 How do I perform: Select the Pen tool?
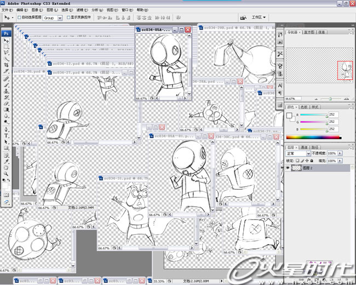pyautogui.click(x=6, y=129)
